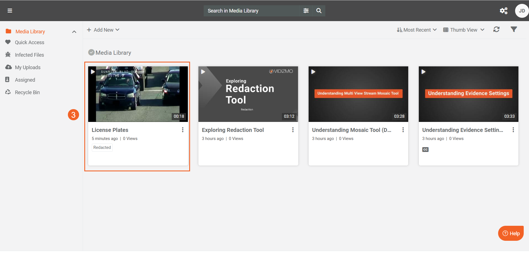Open the Most Recent sort dropdown
This screenshot has width=529, height=253.
point(417,30)
